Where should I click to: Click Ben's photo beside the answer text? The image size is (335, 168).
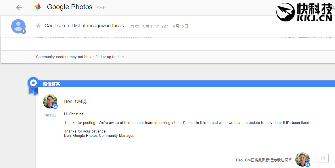[50, 101]
